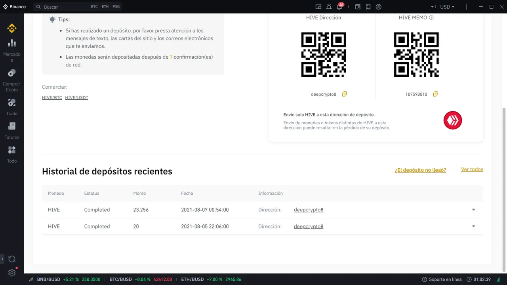Open the HIVE/BTC trading pair link
Screen dimensions: 507x285
click(52, 97)
